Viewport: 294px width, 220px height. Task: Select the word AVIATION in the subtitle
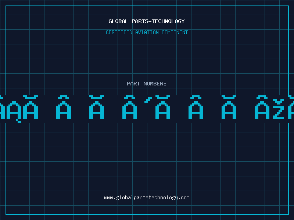pos(147,32)
